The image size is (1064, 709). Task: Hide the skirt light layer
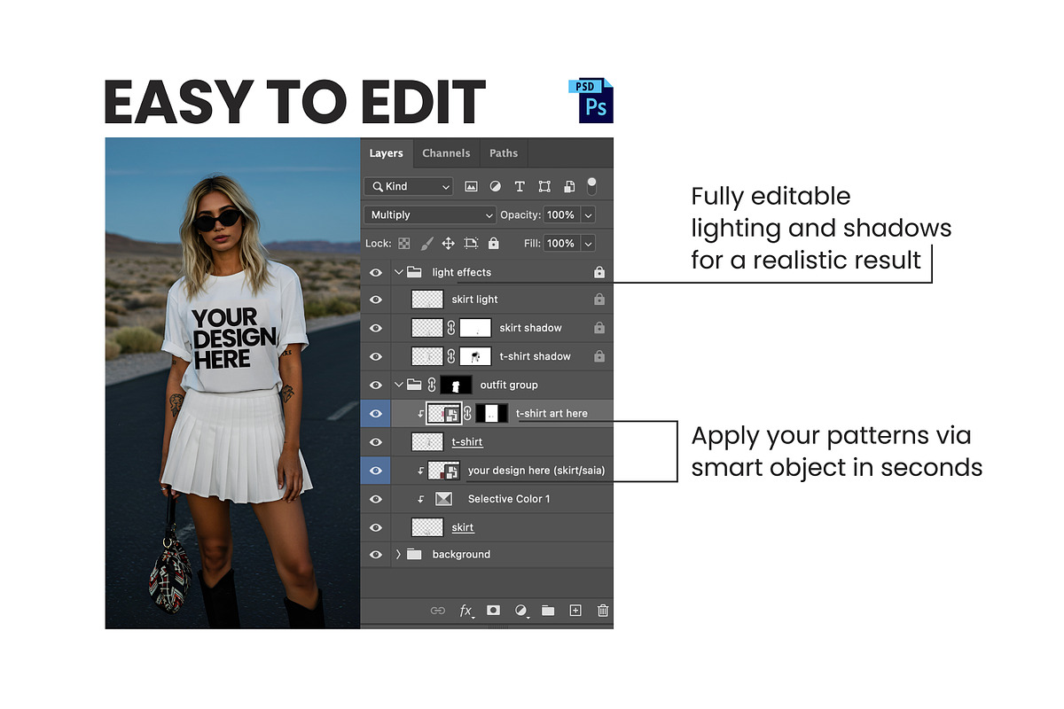coord(376,300)
